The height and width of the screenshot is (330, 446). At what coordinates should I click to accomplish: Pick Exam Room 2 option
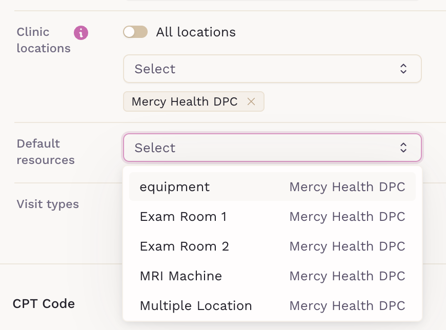coord(184,246)
